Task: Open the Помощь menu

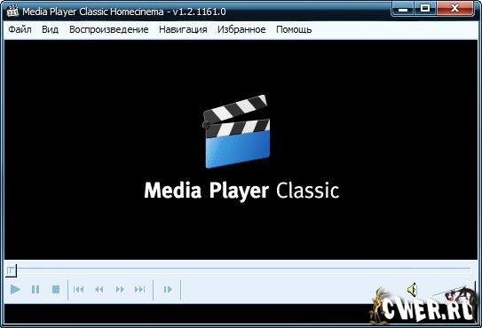Action: pos(294,29)
